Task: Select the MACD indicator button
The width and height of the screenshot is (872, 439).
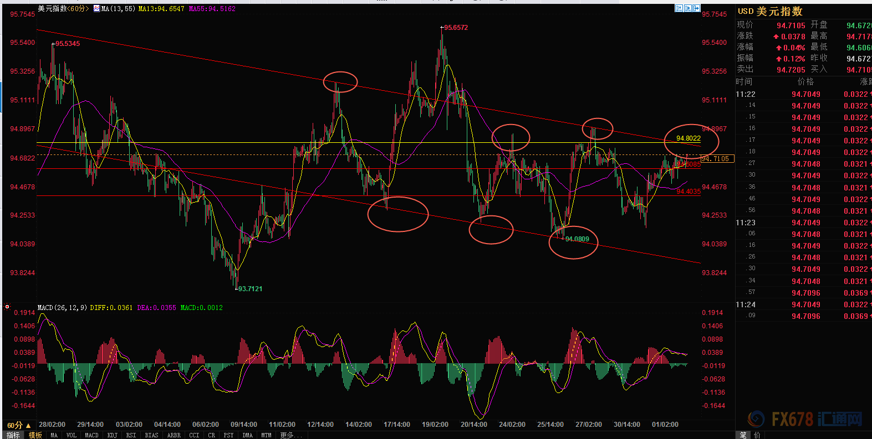Action: click(91, 435)
